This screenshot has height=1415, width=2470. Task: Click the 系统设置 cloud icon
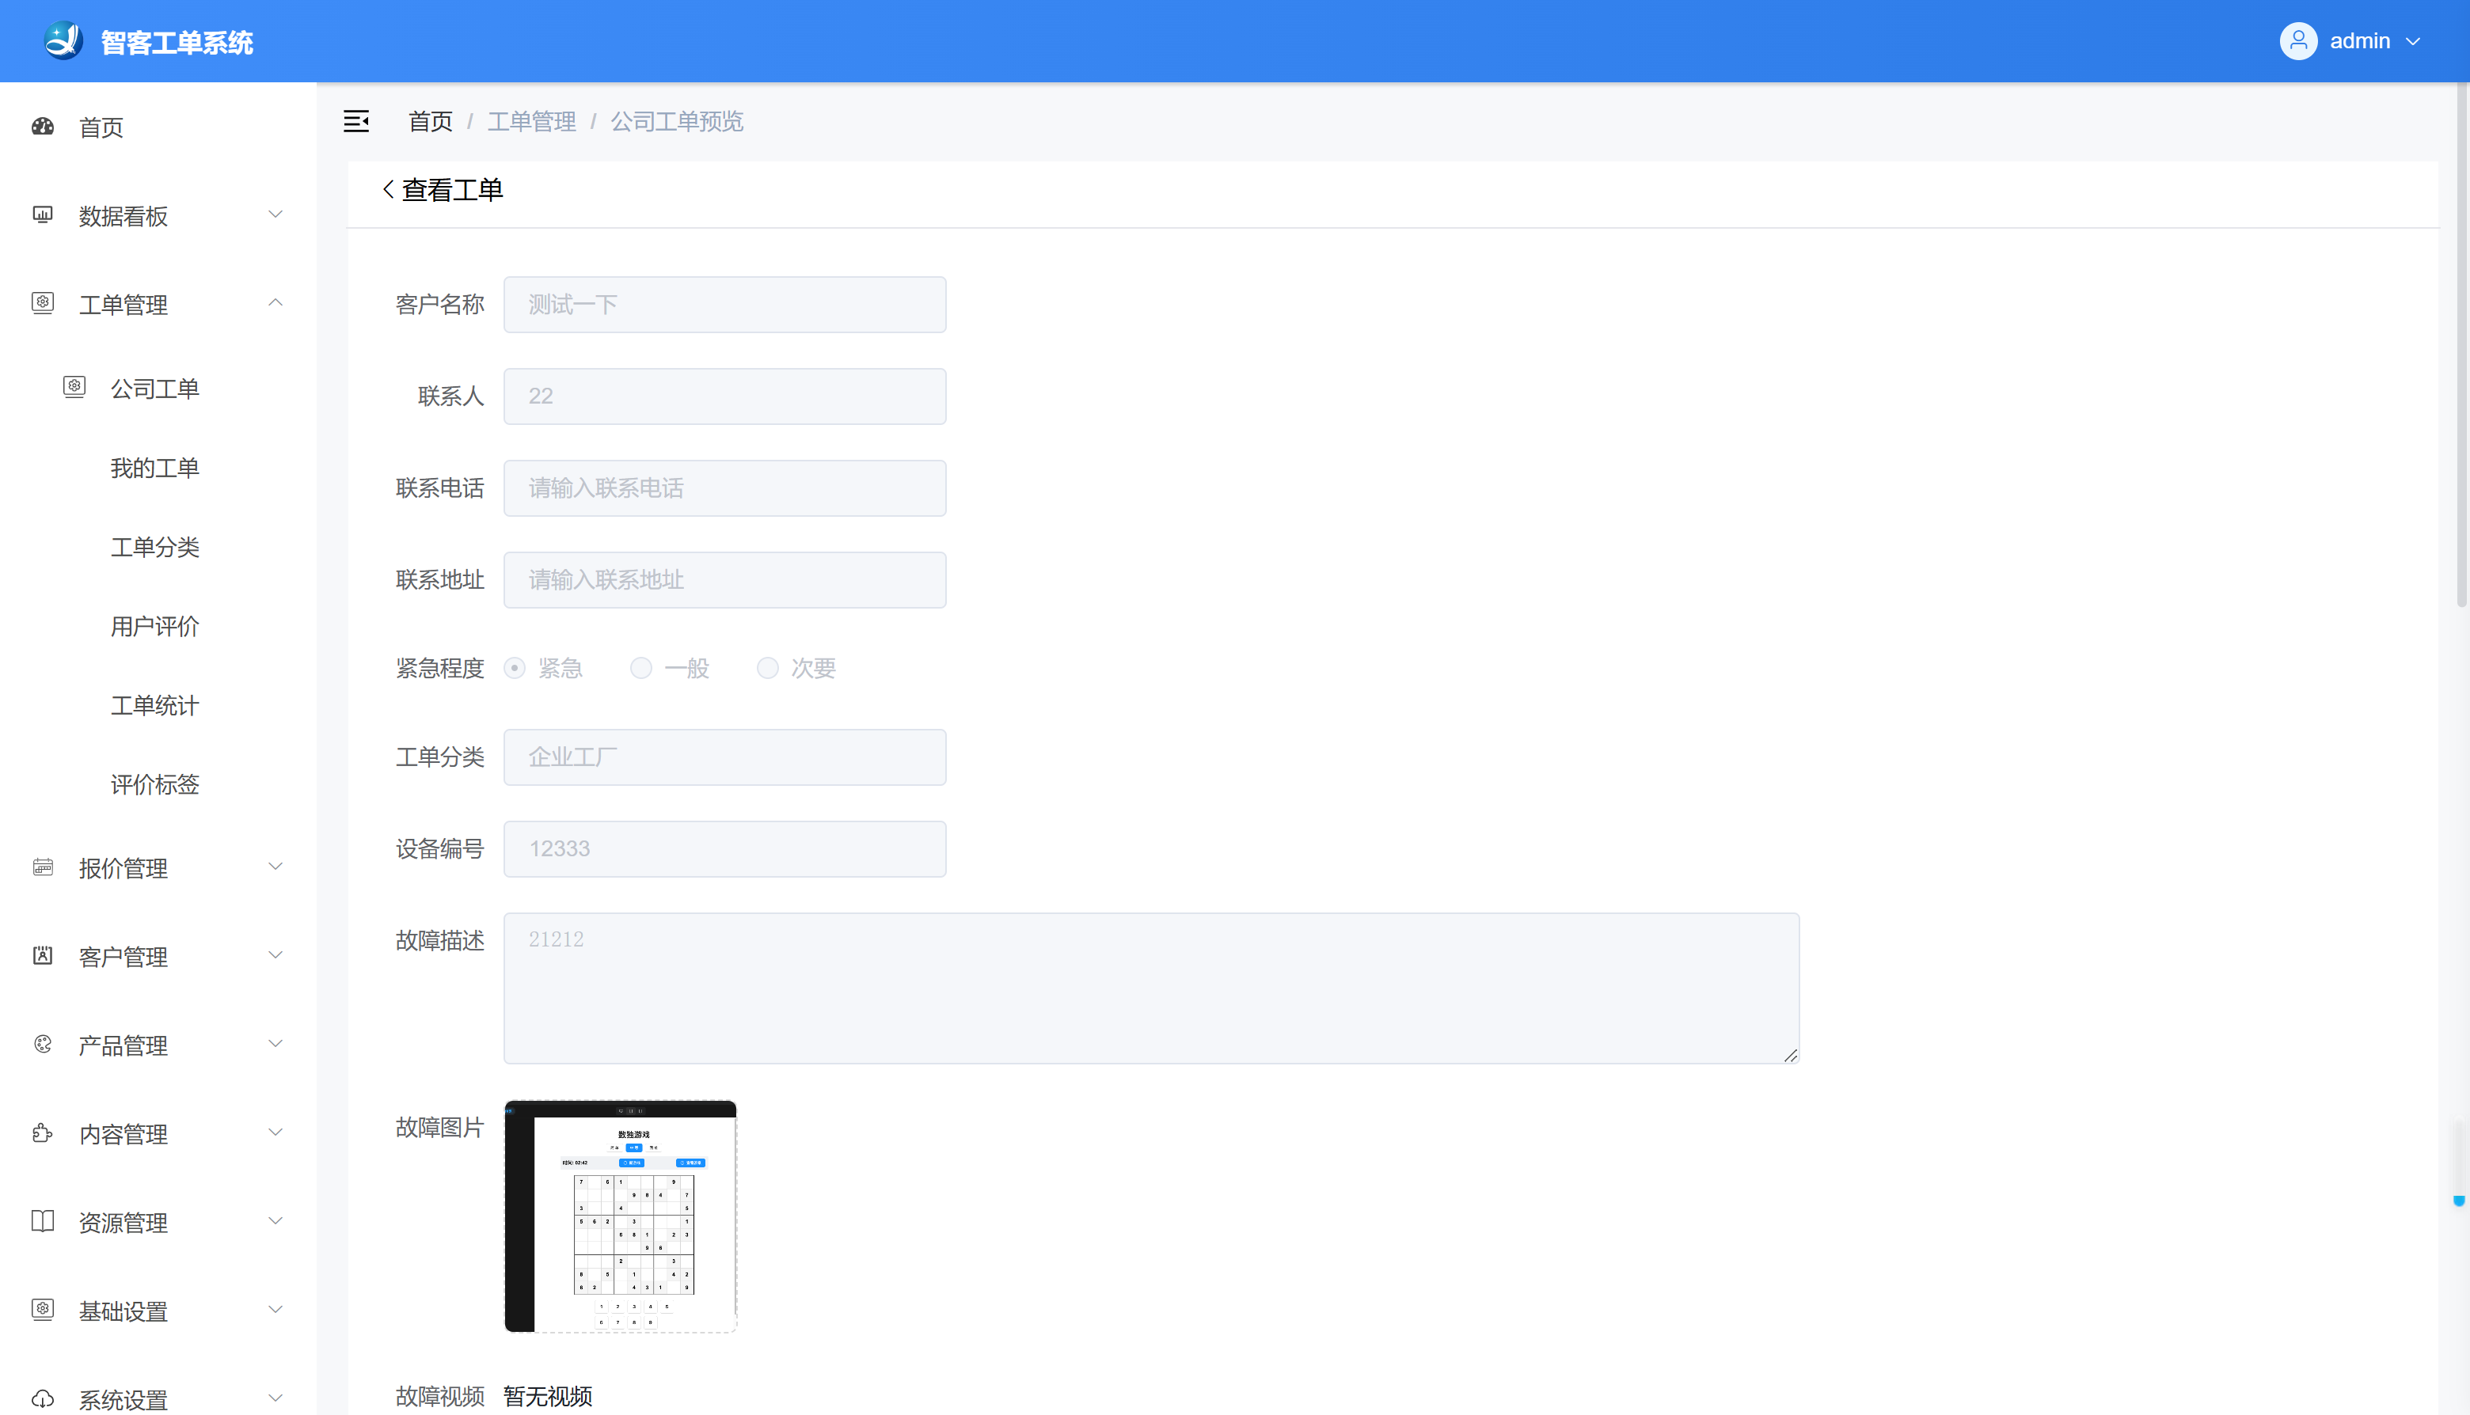[x=43, y=1398]
